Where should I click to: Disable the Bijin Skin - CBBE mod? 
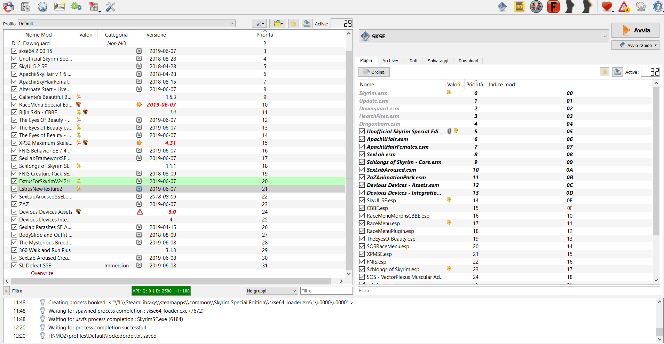14,112
